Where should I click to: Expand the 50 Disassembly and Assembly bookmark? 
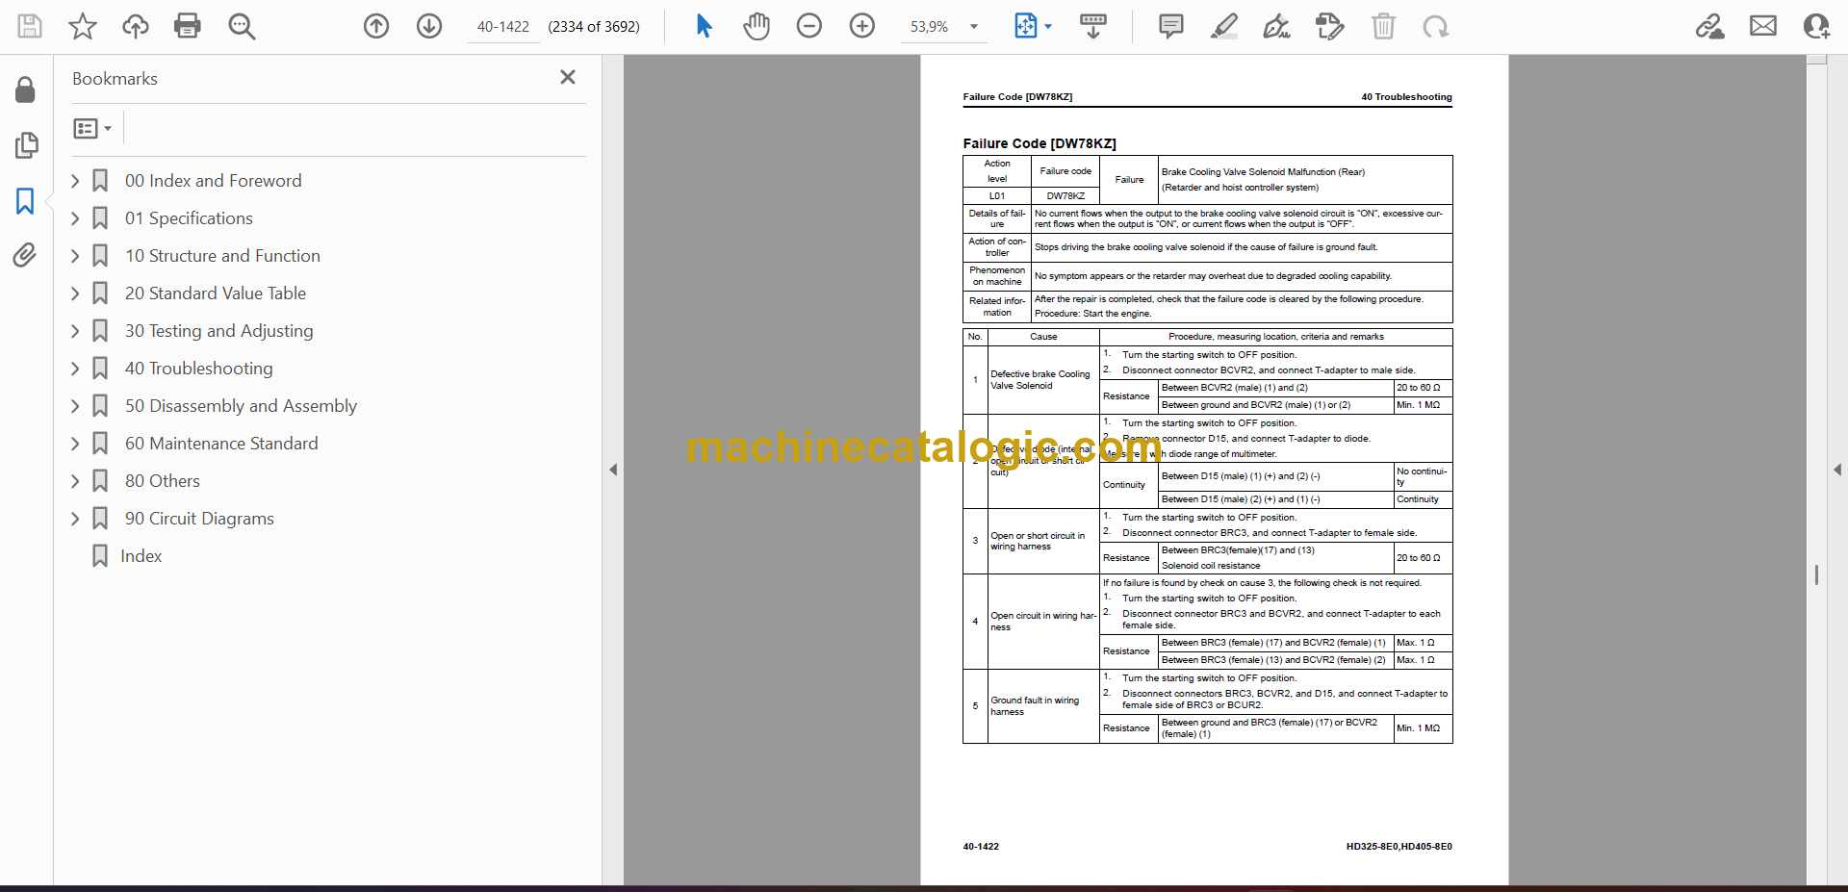point(75,406)
